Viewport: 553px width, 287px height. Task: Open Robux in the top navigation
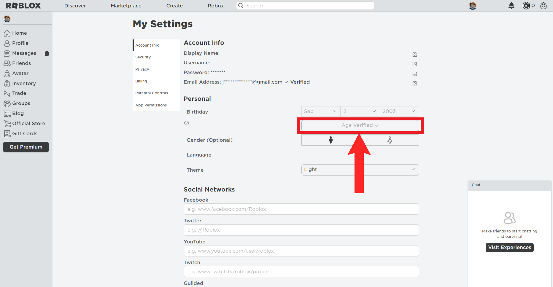click(216, 6)
